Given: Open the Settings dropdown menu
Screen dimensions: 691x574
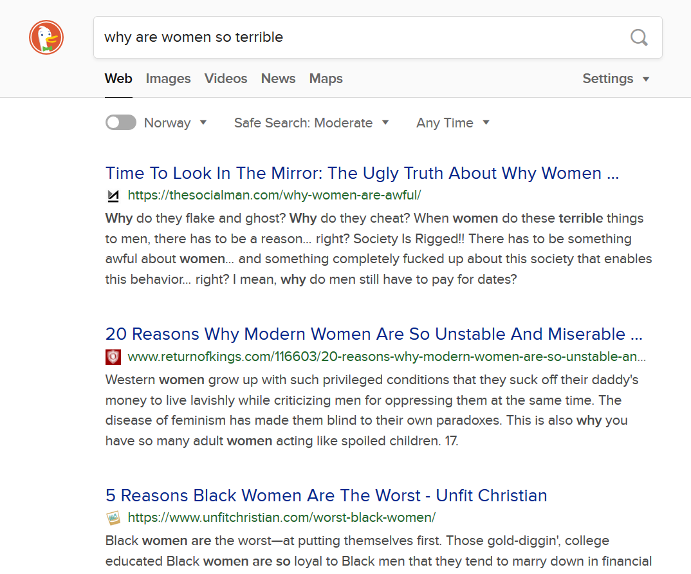Looking at the screenshot, I should [x=616, y=79].
